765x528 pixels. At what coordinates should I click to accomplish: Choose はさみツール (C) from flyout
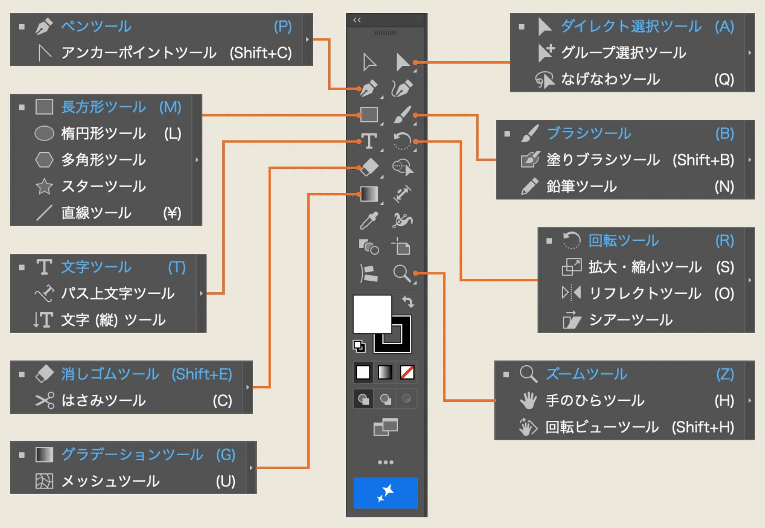click(127, 400)
